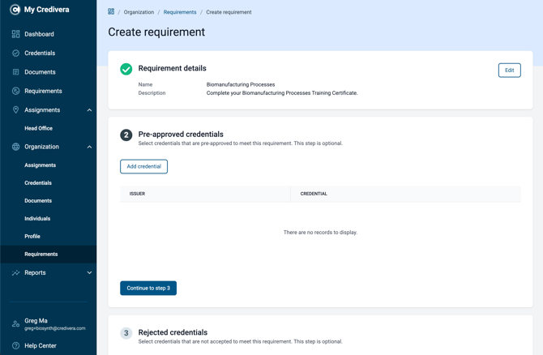Click the CREDENTIAL column header
This screenshot has width=543, height=355.
(314, 194)
